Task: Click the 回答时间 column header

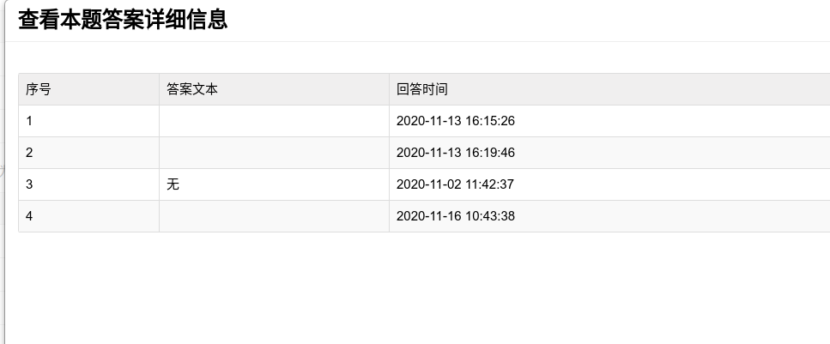Action: (422, 89)
